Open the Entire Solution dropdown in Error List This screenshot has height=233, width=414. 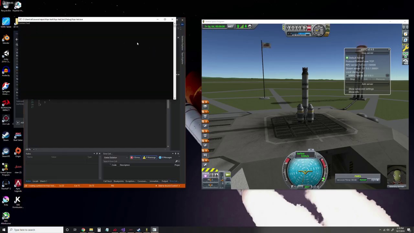pos(116,157)
